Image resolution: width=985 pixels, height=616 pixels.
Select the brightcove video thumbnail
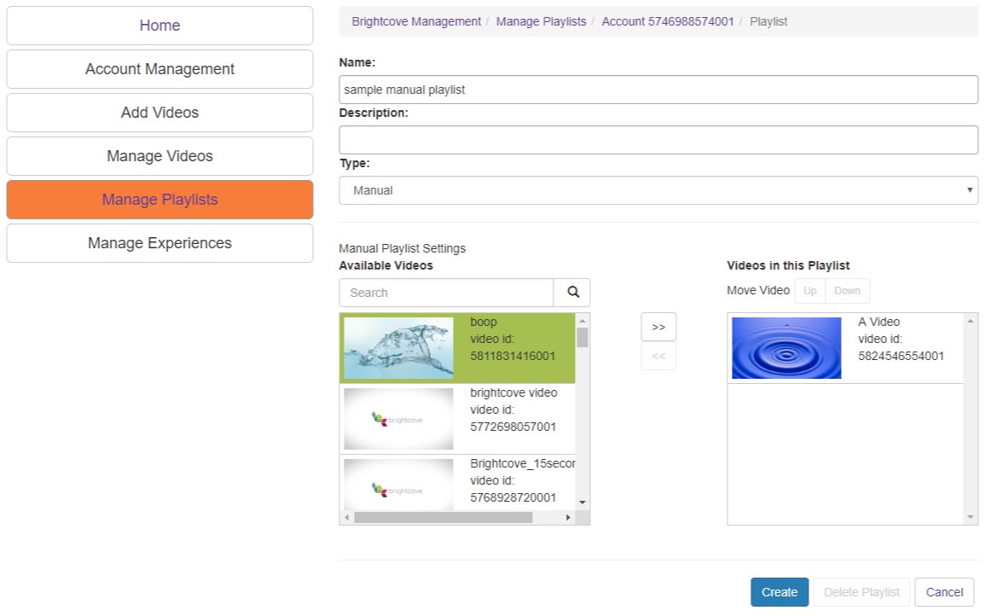(398, 419)
